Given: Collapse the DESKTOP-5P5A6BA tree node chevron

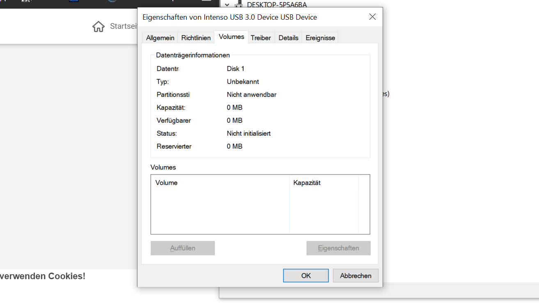Looking at the screenshot, I should pyautogui.click(x=227, y=5).
